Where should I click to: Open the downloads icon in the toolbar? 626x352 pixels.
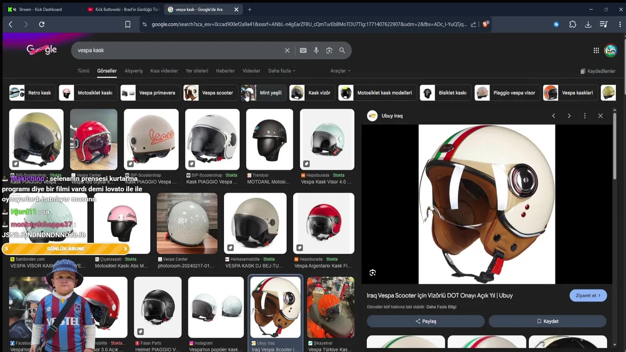point(588,24)
